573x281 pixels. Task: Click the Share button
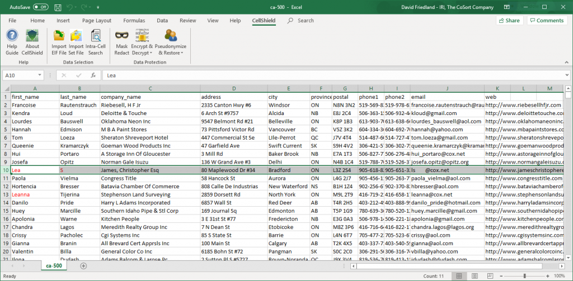tap(509, 21)
